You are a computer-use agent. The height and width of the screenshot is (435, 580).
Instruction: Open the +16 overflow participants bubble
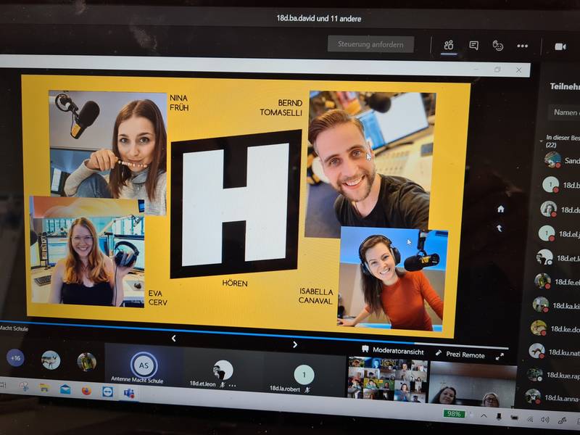coord(15,358)
